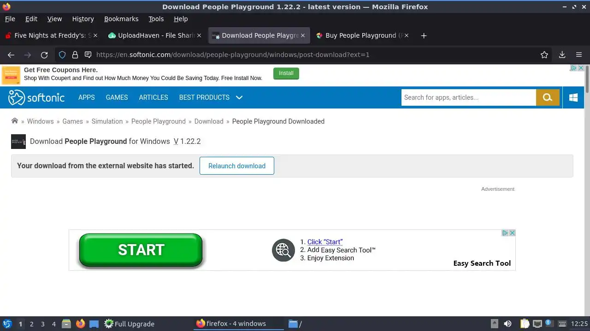
Task: Open the Help menu
Action: [x=181, y=19]
